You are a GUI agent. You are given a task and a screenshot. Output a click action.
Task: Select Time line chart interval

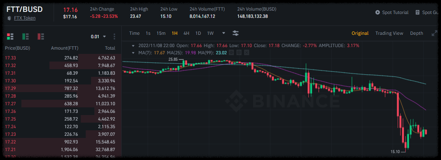[x=134, y=33]
